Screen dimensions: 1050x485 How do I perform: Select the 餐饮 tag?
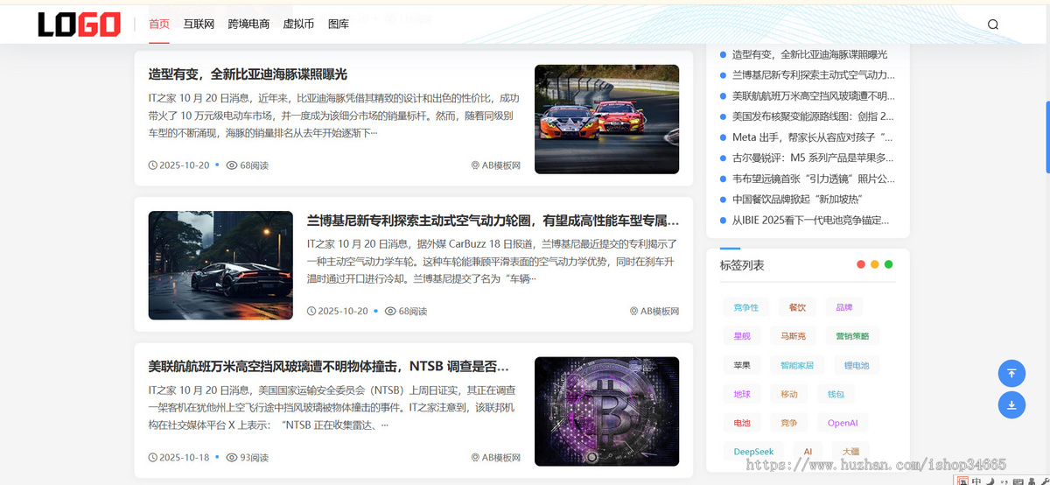click(797, 307)
